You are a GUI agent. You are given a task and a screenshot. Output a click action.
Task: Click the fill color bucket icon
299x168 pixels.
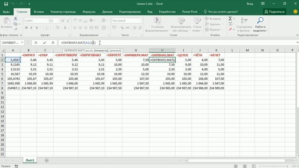57,28
